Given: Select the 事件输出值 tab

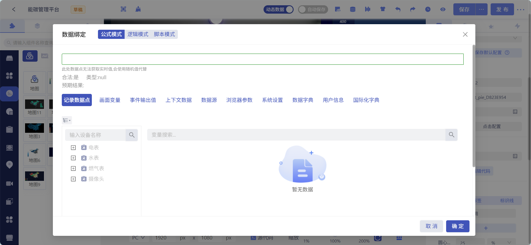Looking at the screenshot, I should tap(143, 100).
